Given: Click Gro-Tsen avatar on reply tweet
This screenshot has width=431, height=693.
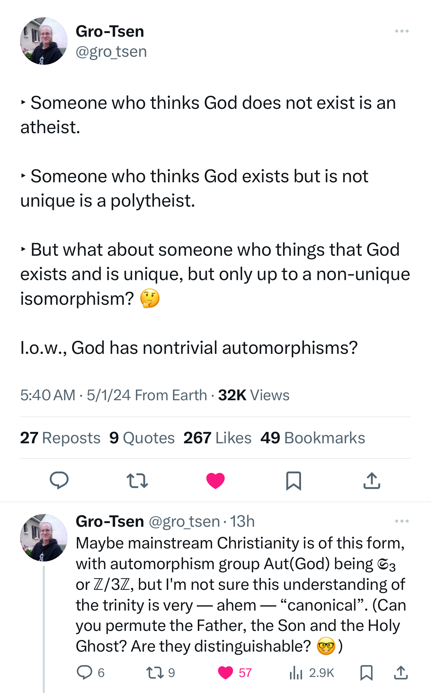Looking at the screenshot, I should pos(44,537).
